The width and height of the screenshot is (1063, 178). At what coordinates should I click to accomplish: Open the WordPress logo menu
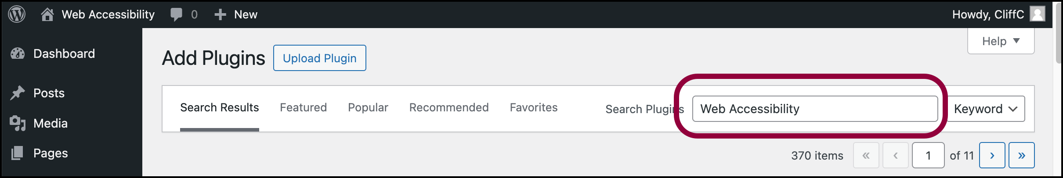pyautogui.click(x=17, y=14)
